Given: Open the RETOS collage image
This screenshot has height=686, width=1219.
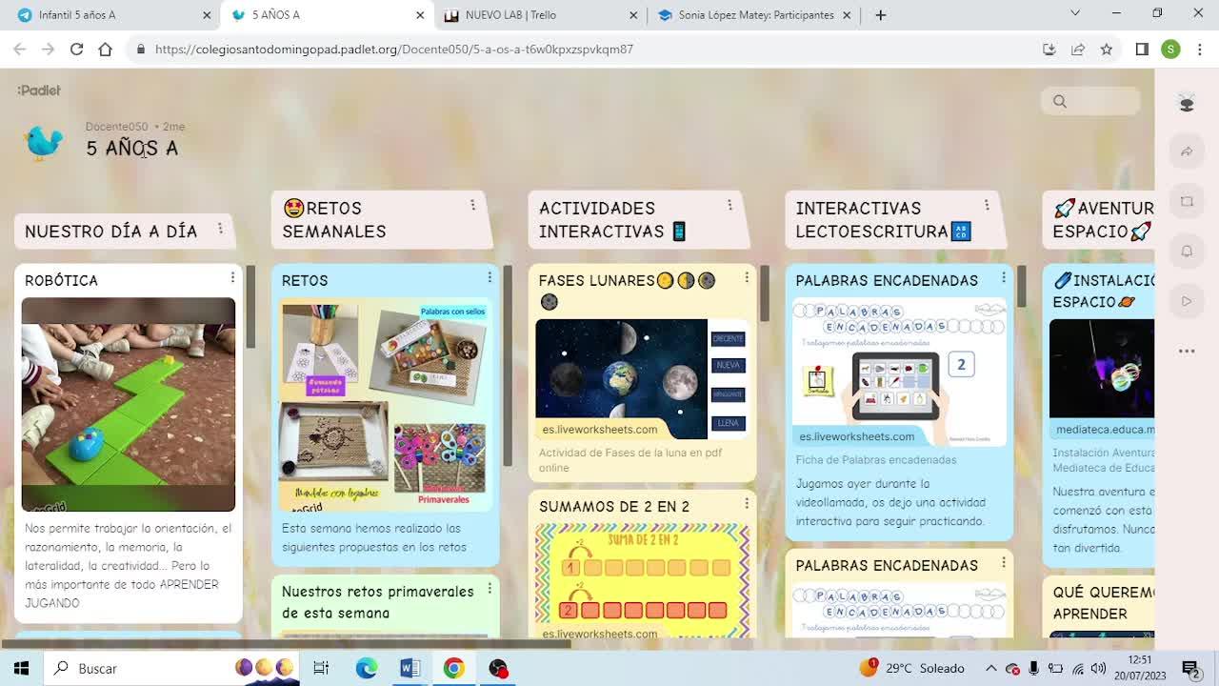Looking at the screenshot, I should pyautogui.click(x=386, y=404).
